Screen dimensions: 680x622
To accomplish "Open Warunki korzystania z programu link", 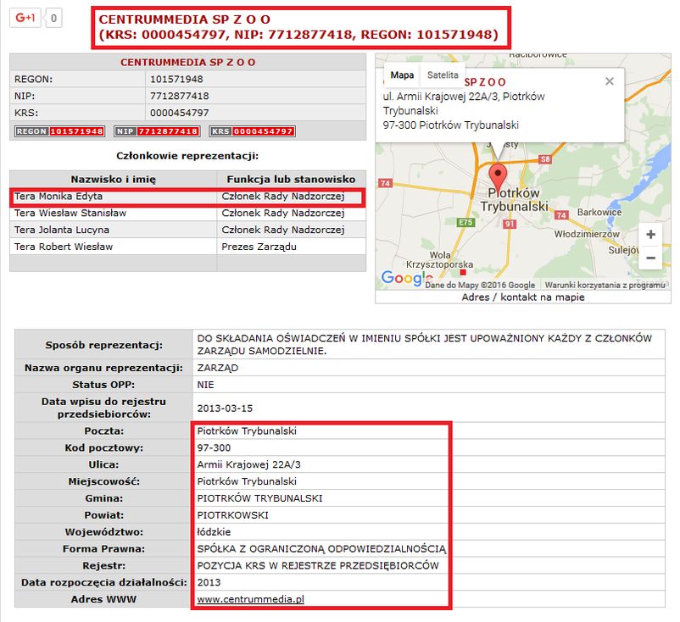I will point(605,286).
